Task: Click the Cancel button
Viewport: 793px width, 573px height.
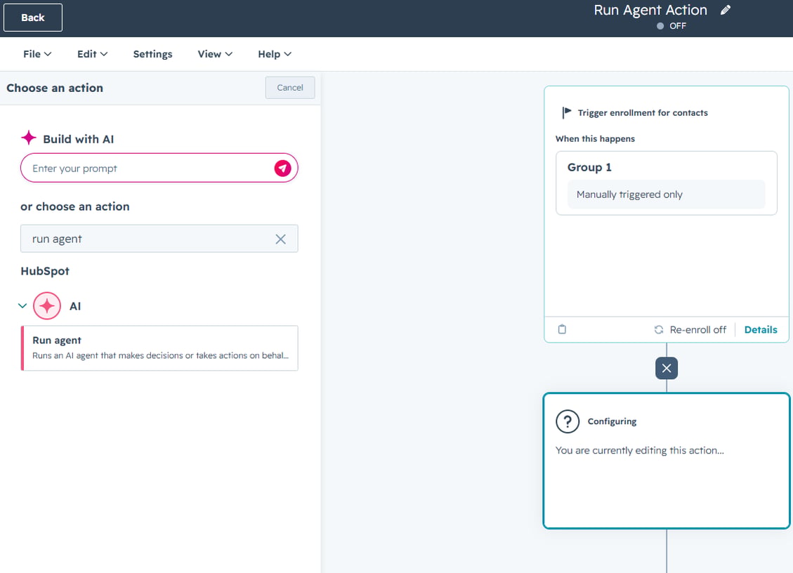Action: coord(290,88)
